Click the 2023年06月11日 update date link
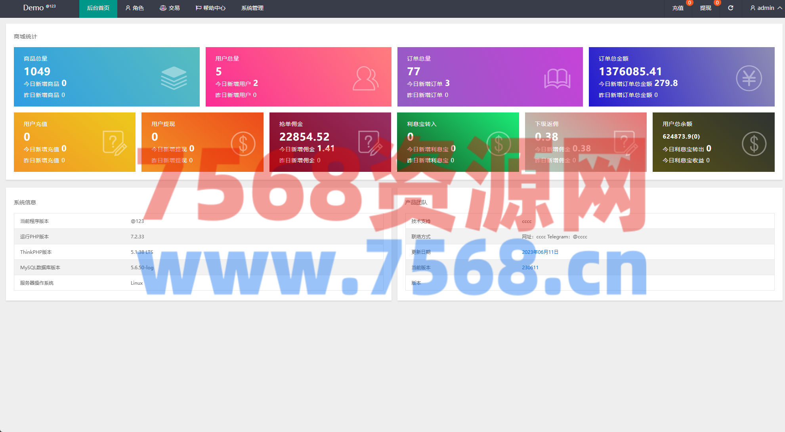 540,252
